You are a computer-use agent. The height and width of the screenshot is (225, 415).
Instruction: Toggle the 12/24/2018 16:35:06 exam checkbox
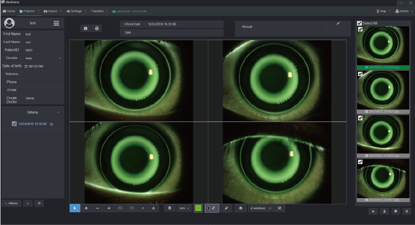click(14, 124)
